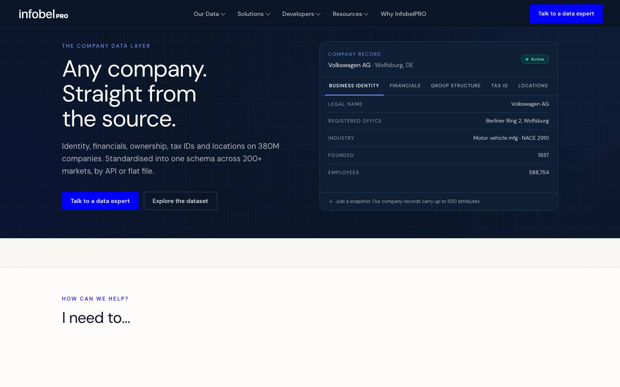Image resolution: width=620 pixels, height=387 pixels.
Task: Click the How Can We Help? label
Action: (x=95, y=299)
